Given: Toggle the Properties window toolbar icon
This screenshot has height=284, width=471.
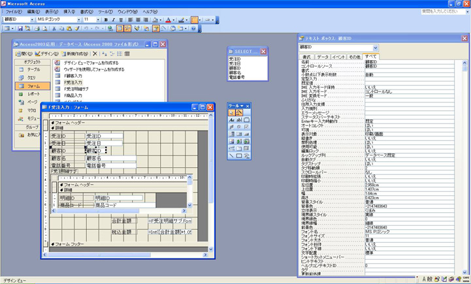Looking at the screenshot, I should [x=155, y=29].
